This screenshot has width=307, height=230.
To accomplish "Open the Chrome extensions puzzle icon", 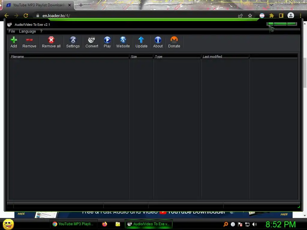I will pos(271,16).
